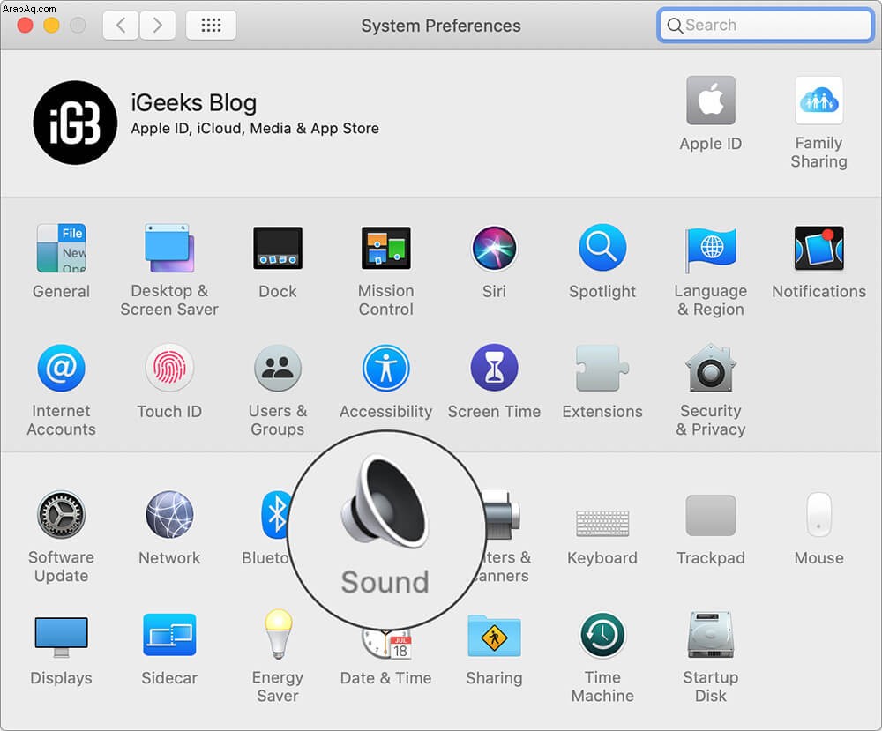Open Apple ID settings icon
This screenshot has height=731, width=882.
711,101
